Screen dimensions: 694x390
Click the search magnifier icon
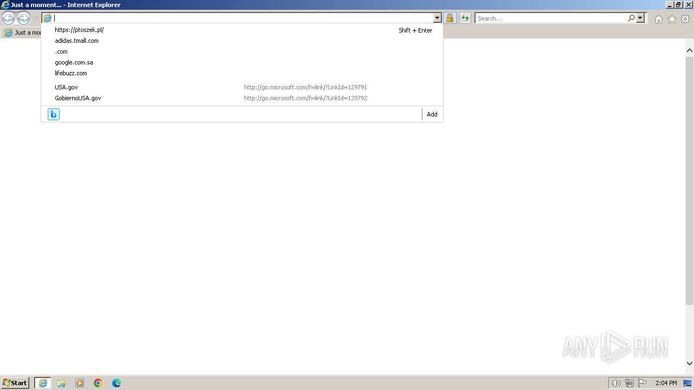[631, 18]
